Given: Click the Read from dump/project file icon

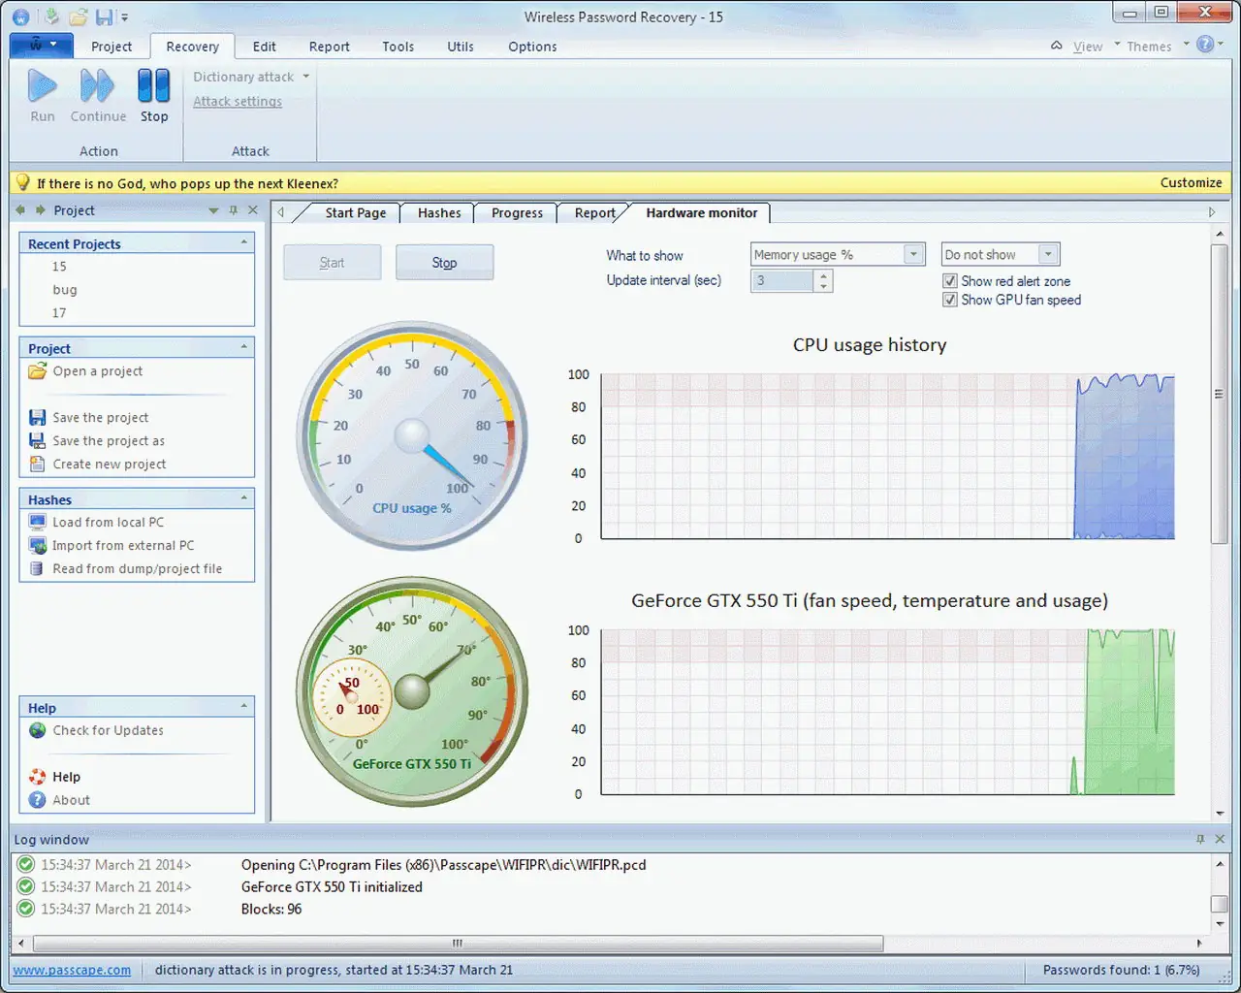Looking at the screenshot, I should click(38, 569).
